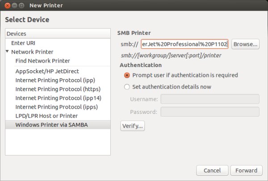Open the Browse... SMB shares button

tap(245, 44)
